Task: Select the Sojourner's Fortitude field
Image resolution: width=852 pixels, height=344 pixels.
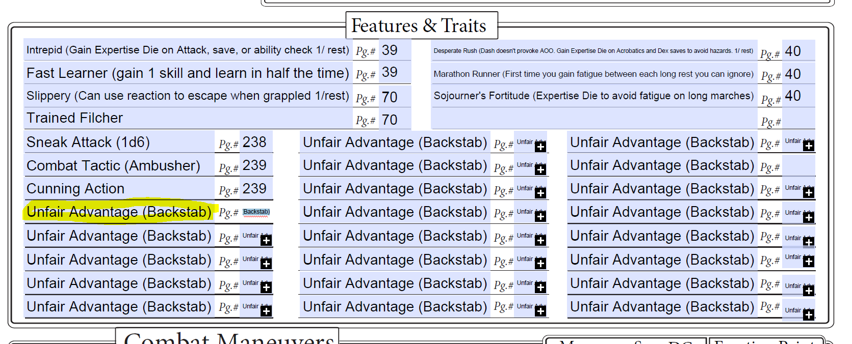Action: [x=593, y=96]
